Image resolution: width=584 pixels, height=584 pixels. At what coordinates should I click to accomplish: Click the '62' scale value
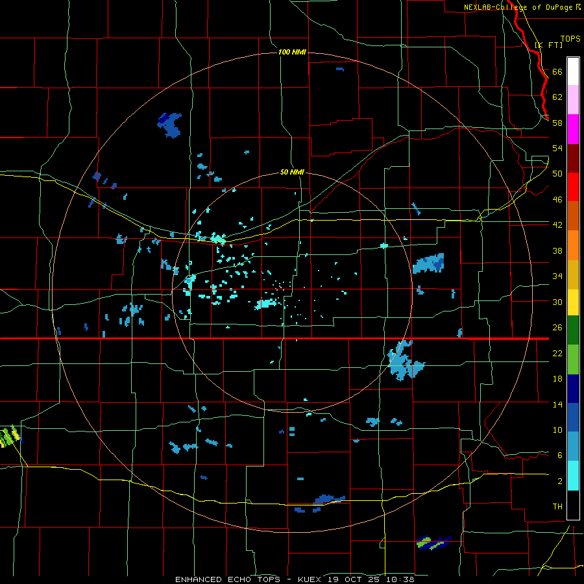pyautogui.click(x=557, y=97)
